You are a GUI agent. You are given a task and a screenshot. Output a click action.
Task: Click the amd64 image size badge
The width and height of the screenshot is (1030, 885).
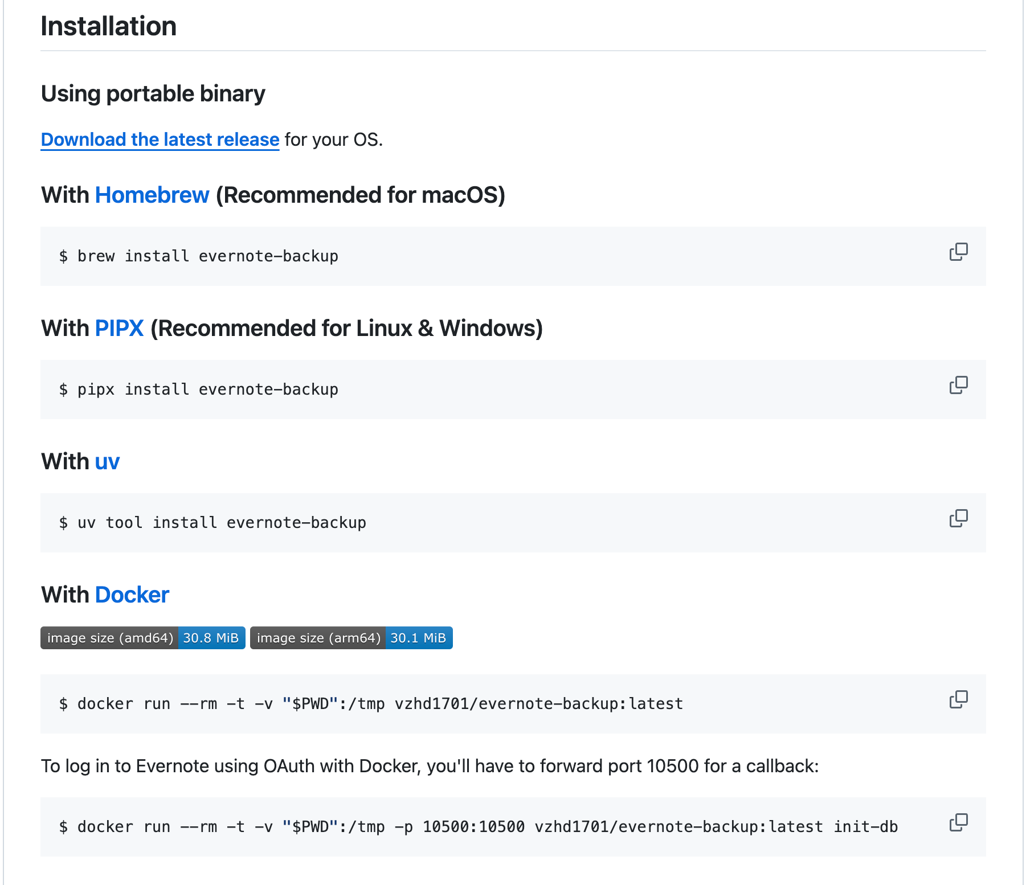[143, 638]
